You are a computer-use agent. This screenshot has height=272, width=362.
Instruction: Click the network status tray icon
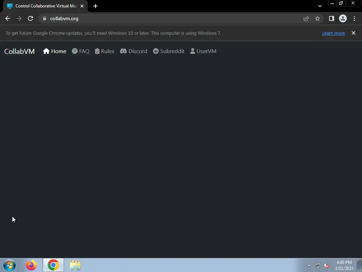click(x=318, y=265)
